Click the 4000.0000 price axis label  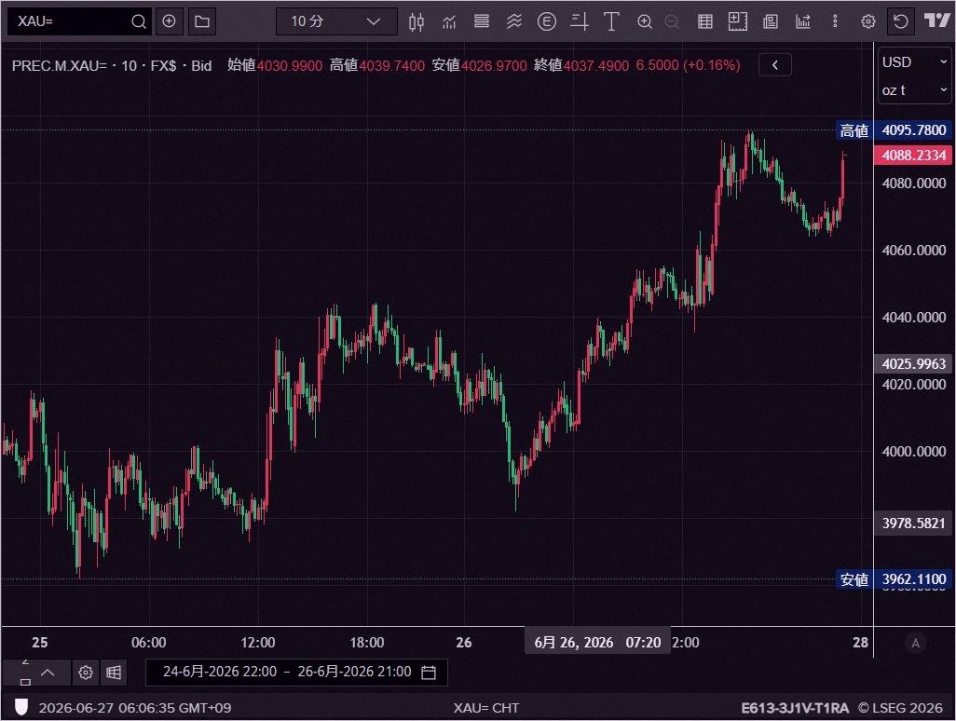tap(913, 451)
